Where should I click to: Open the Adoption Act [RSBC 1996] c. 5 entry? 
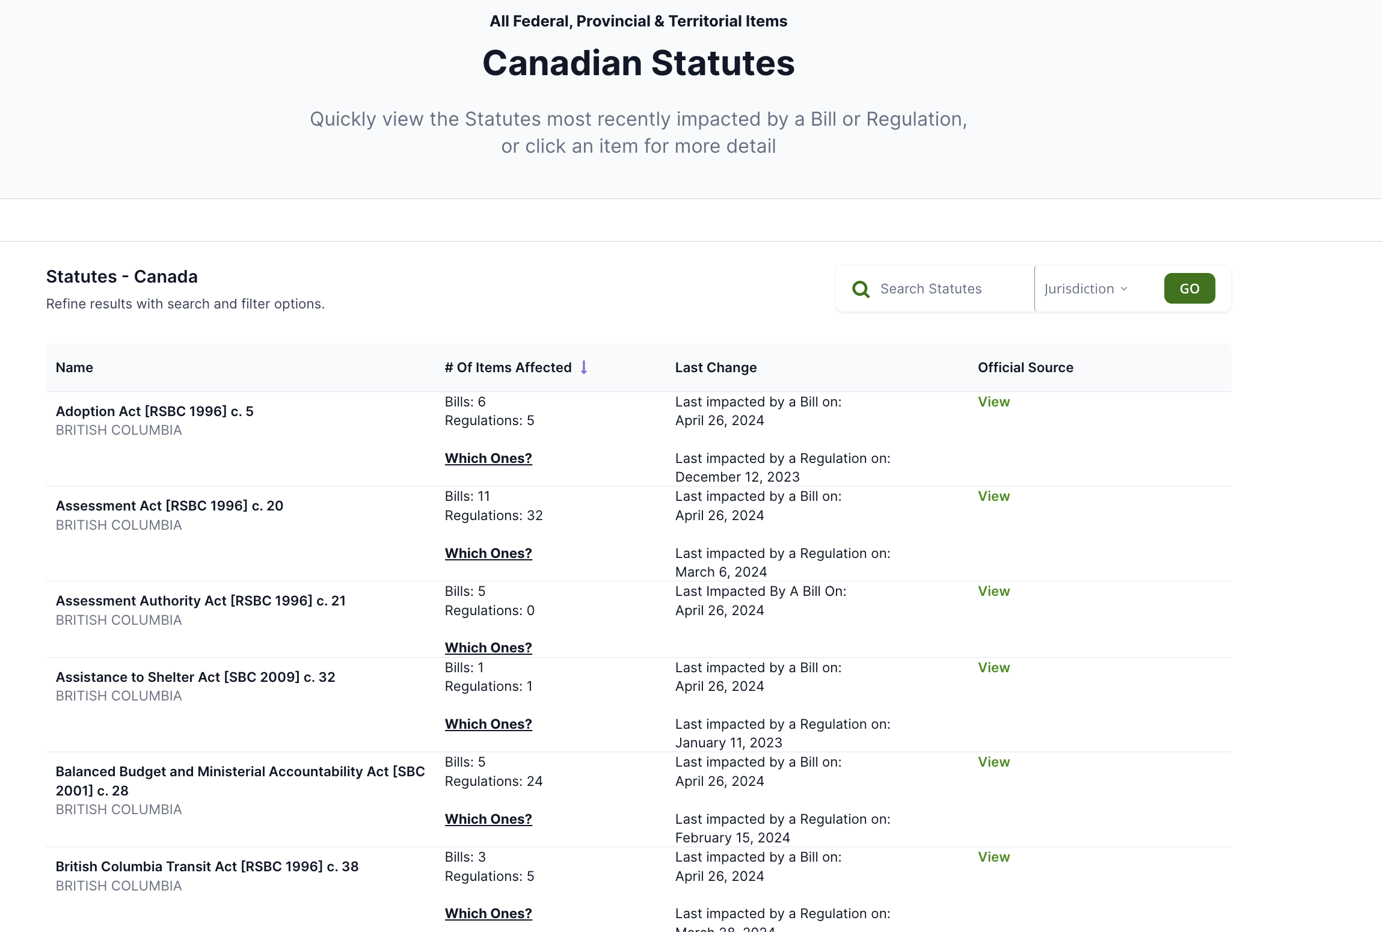point(155,411)
